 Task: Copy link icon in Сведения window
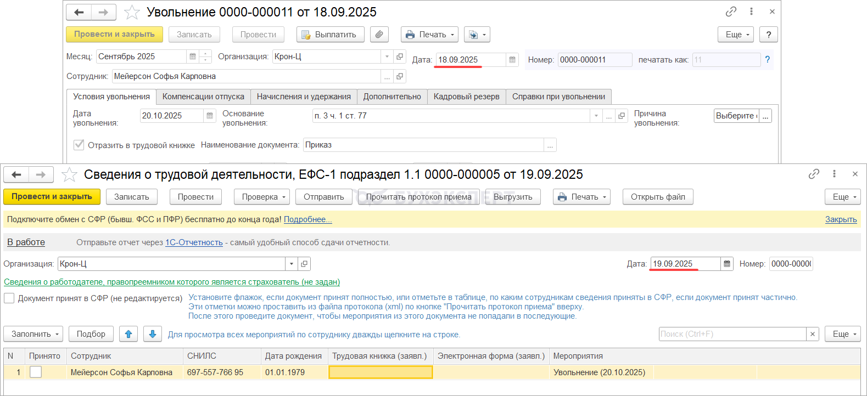[814, 174]
